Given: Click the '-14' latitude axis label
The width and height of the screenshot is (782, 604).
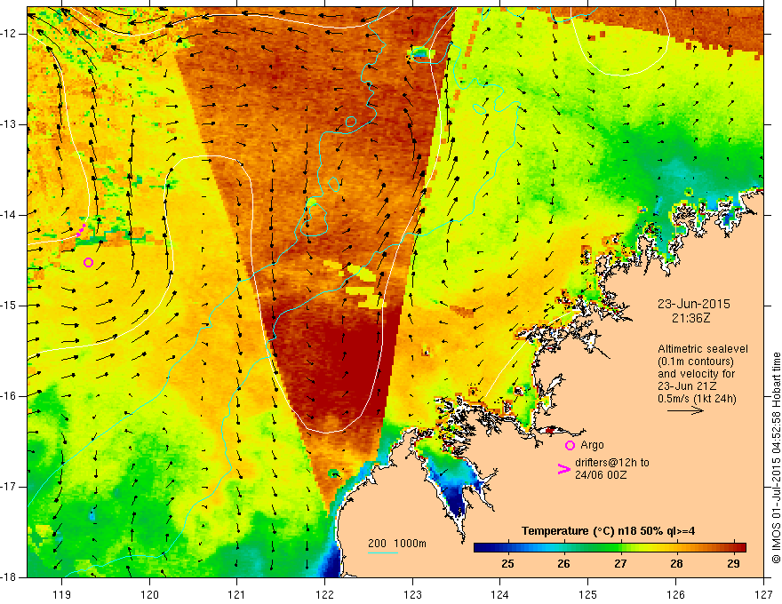Looking at the screenshot, I should coord(10,215).
